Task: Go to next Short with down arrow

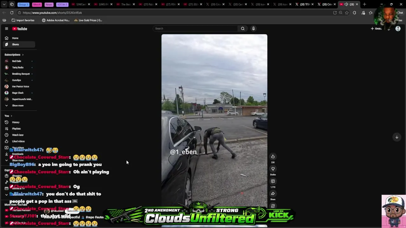Action: click(x=397, y=137)
